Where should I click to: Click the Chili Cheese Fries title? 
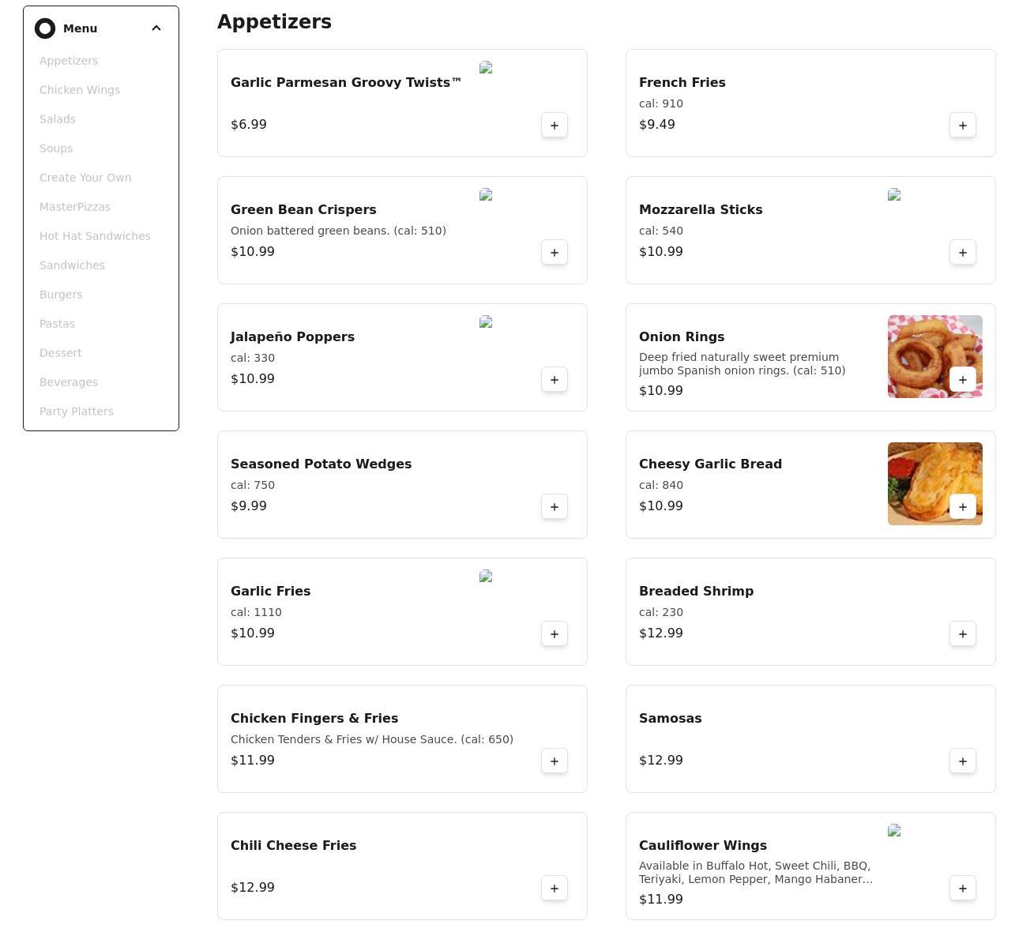[x=293, y=845]
